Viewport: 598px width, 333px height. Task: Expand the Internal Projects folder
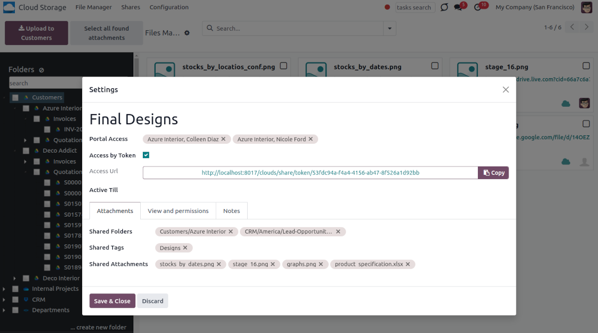[4, 289]
